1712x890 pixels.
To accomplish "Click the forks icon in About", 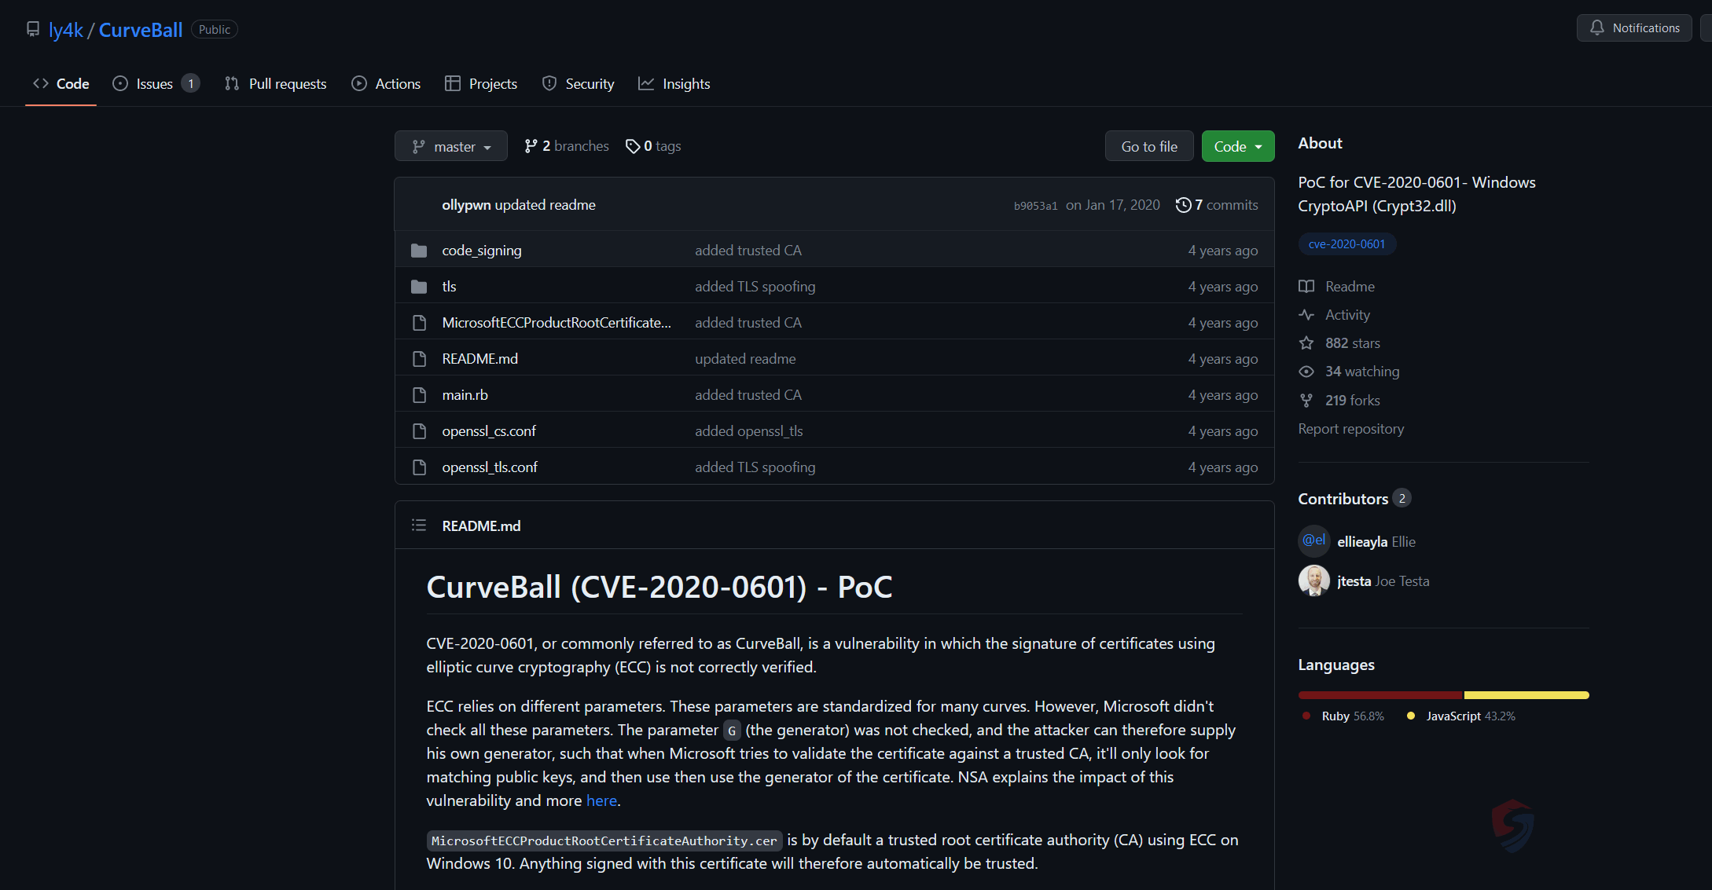I will [1306, 401].
